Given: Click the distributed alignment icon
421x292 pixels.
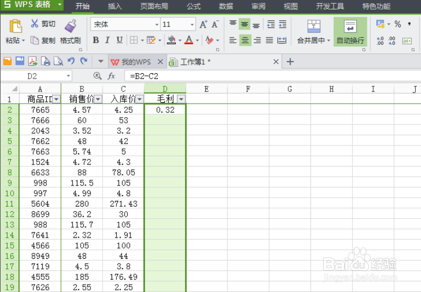Looking at the screenshot, I should click(x=282, y=41).
